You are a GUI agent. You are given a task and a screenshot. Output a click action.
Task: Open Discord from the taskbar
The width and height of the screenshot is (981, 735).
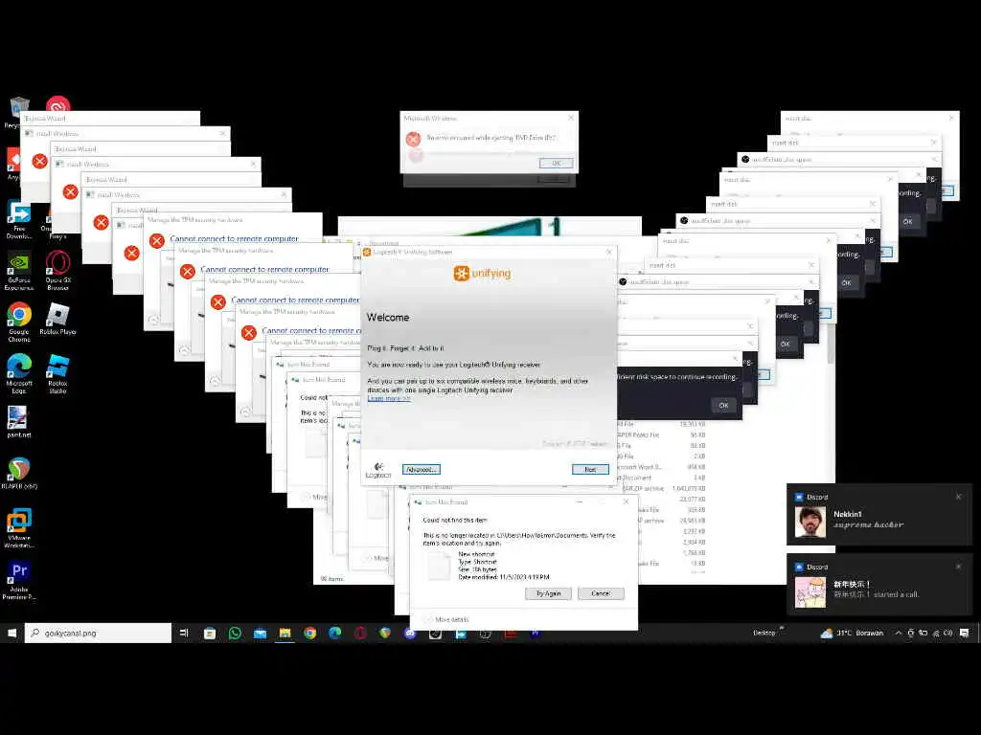pos(410,635)
